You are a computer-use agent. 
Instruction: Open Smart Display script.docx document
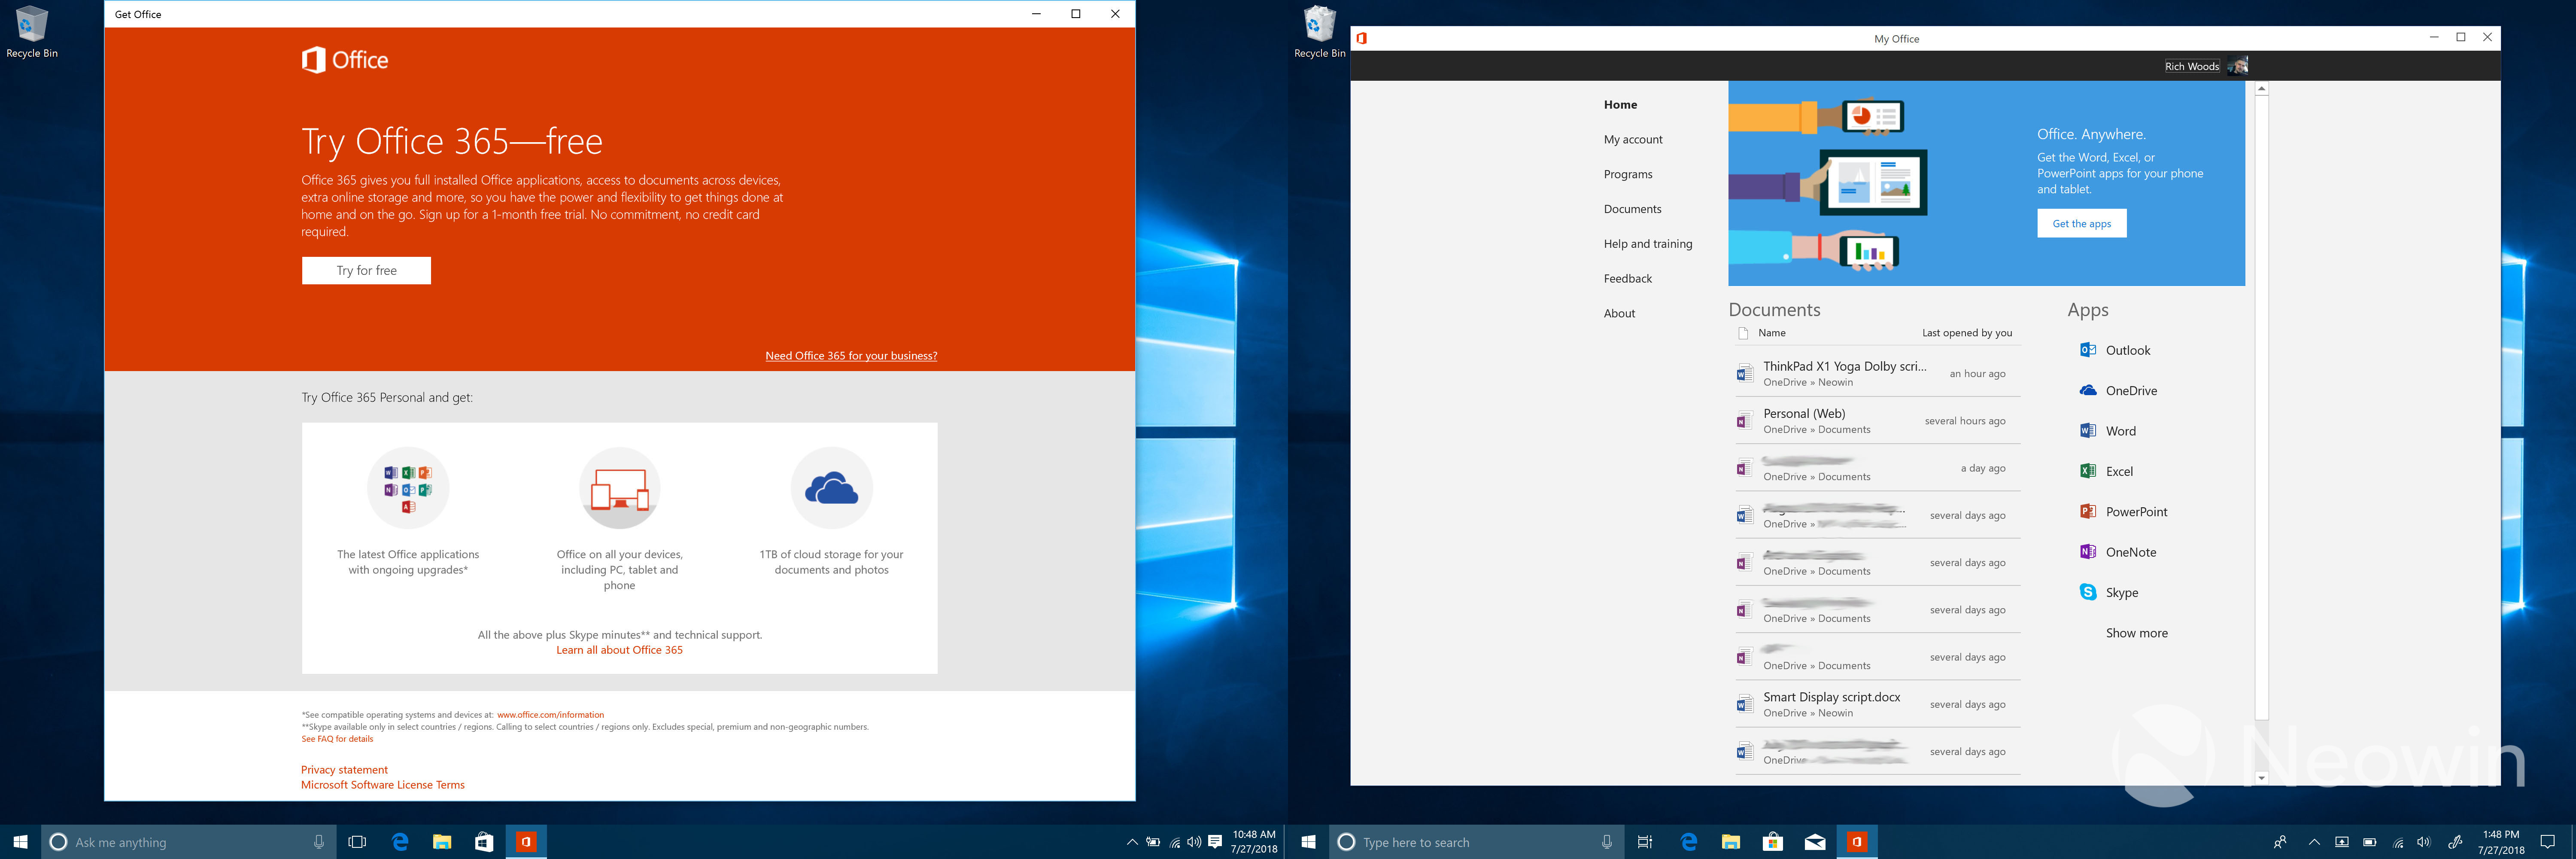point(1831,698)
